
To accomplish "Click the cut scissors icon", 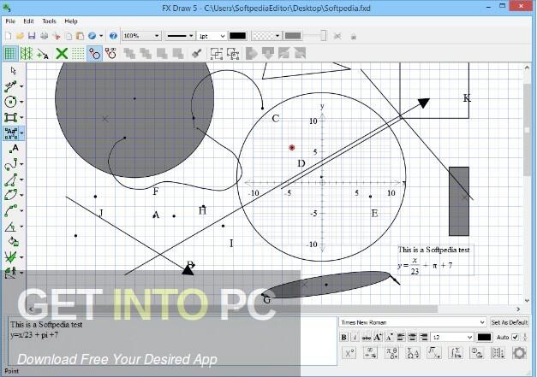I will tap(57, 36).
